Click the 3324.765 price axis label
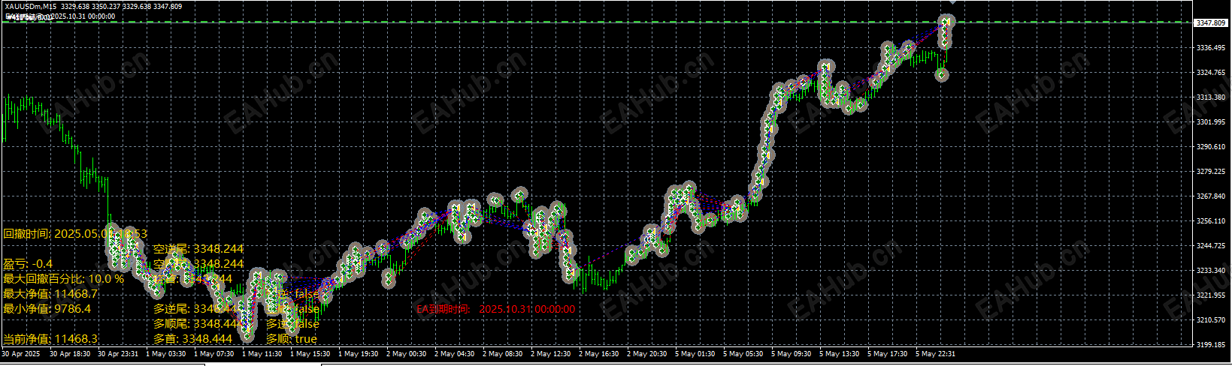The width and height of the screenshot is (1232, 366). pyautogui.click(x=1210, y=73)
